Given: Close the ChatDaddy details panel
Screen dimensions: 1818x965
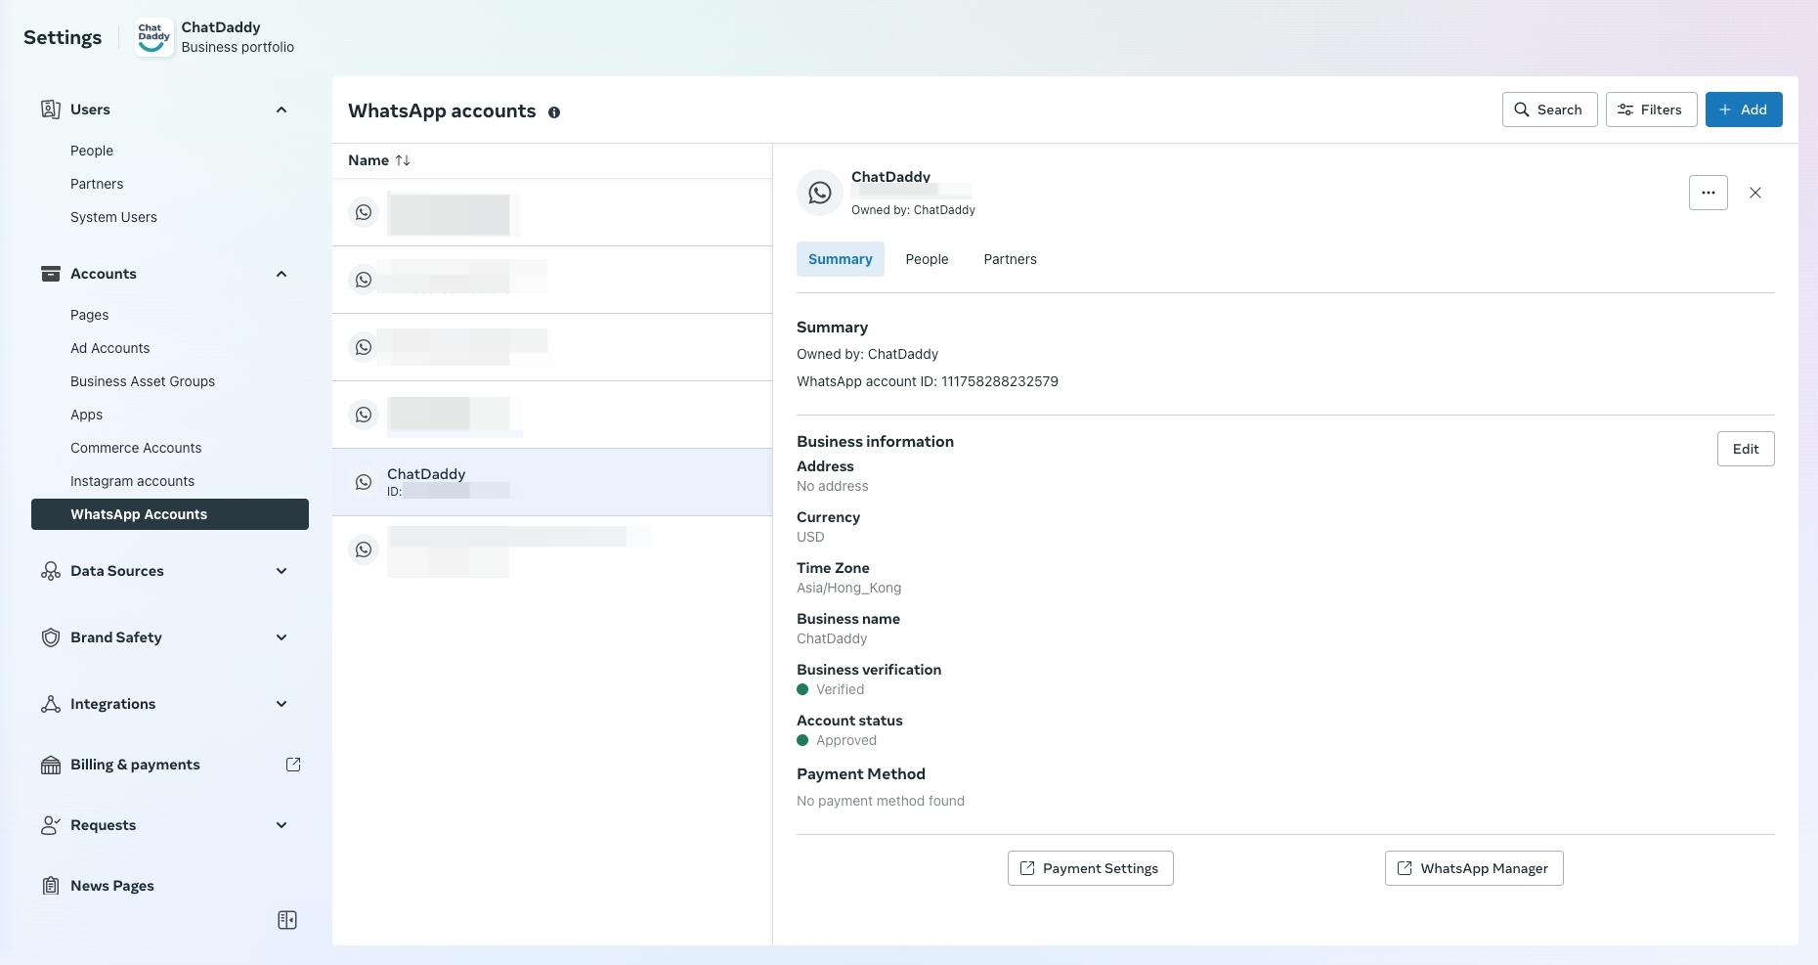Looking at the screenshot, I should 1755,193.
